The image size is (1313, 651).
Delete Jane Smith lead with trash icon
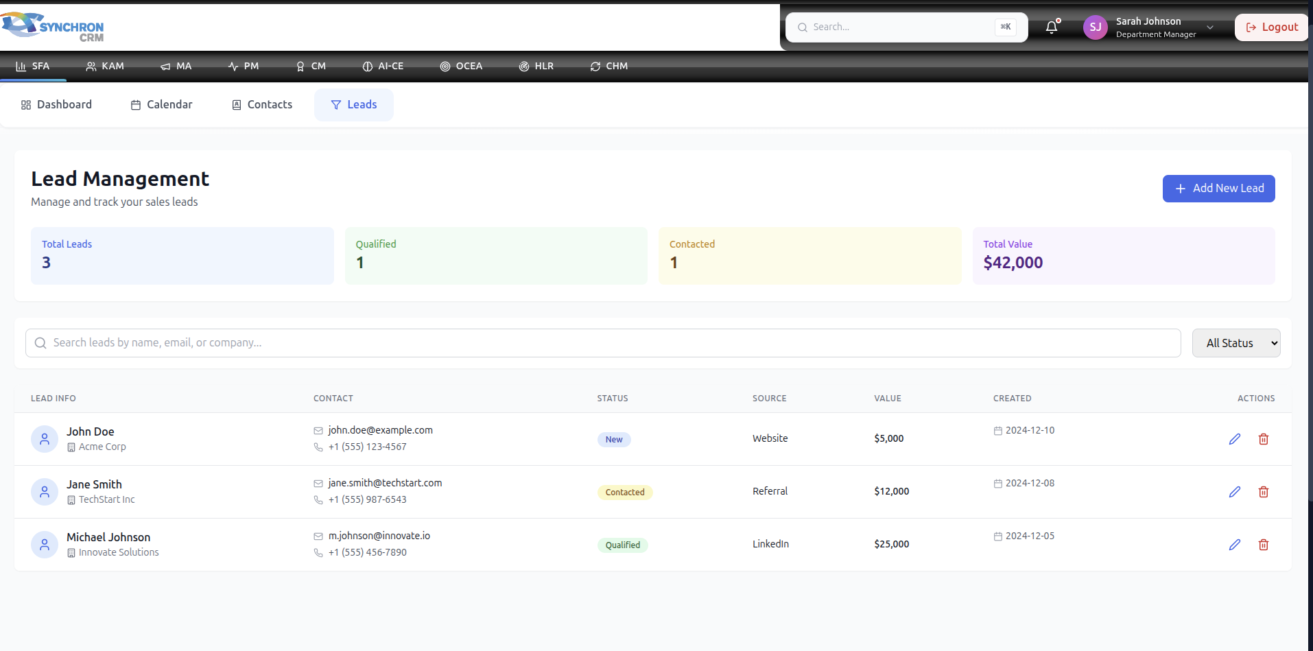pos(1263,492)
